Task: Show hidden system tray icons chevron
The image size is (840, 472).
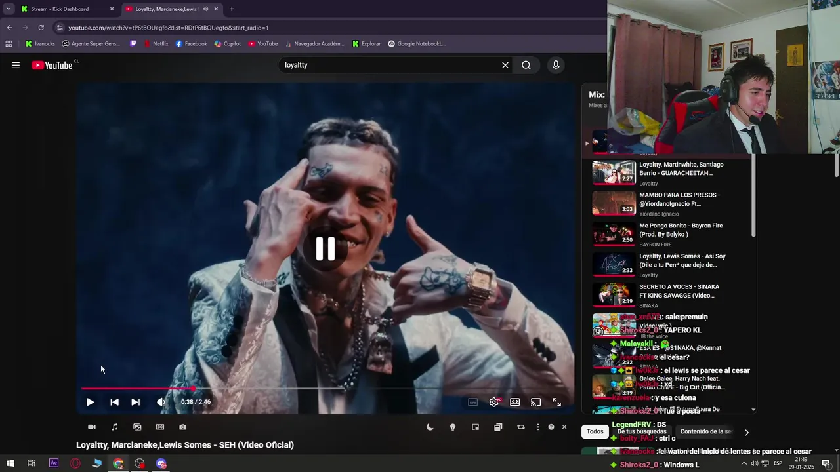Action: pyautogui.click(x=744, y=463)
